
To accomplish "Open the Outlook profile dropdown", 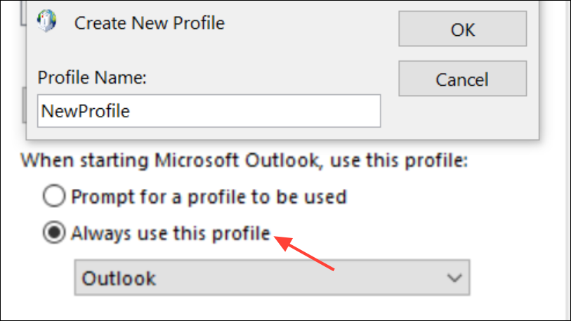I will (271, 278).
